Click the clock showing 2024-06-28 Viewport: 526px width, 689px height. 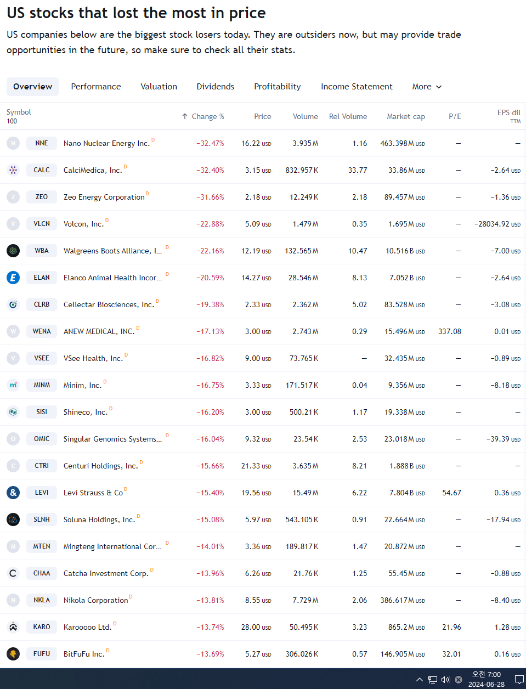click(487, 680)
